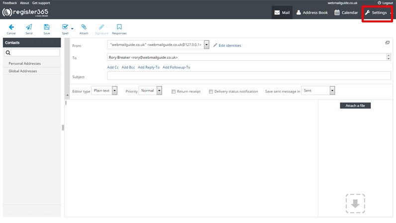Run the Spell check icon
The image size is (396, 223).
point(65,27)
